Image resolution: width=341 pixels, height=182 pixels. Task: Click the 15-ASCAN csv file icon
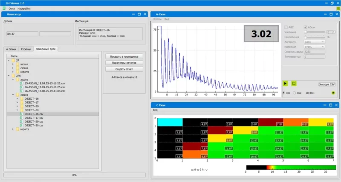coord(21,83)
